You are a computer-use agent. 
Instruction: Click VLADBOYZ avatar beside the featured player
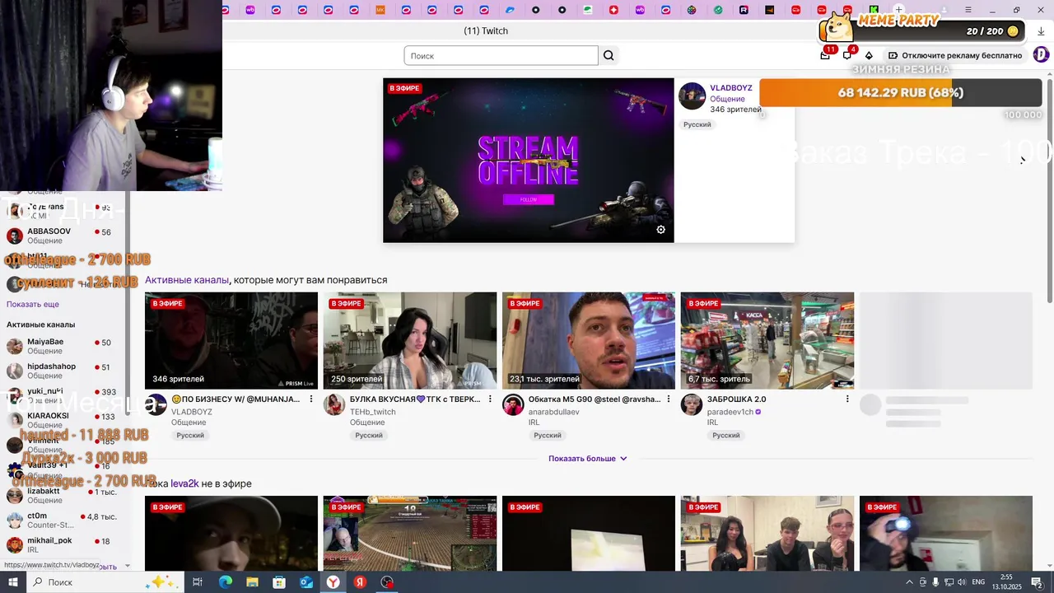click(692, 96)
